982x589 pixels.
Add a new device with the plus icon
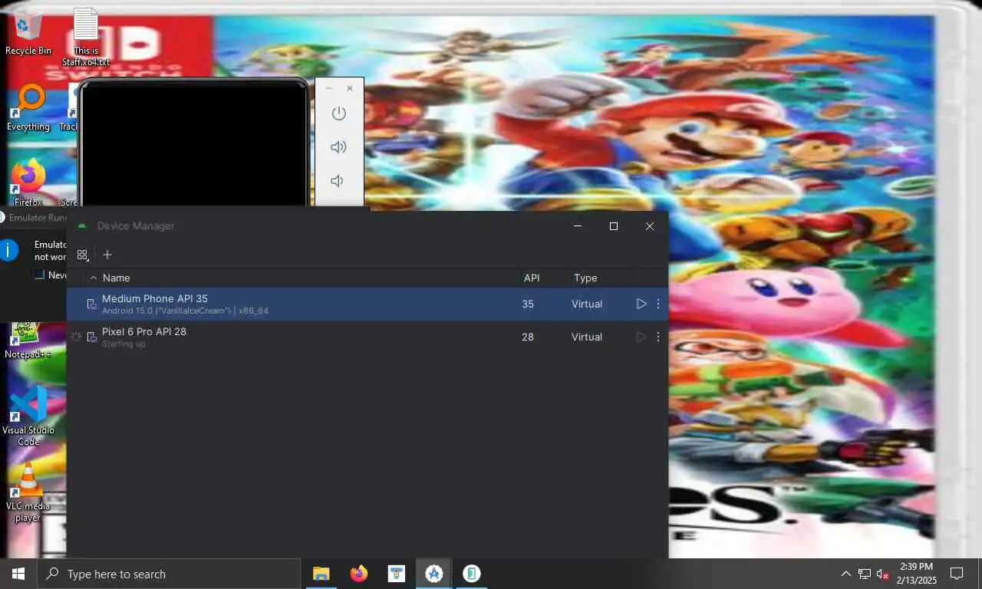[107, 255]
